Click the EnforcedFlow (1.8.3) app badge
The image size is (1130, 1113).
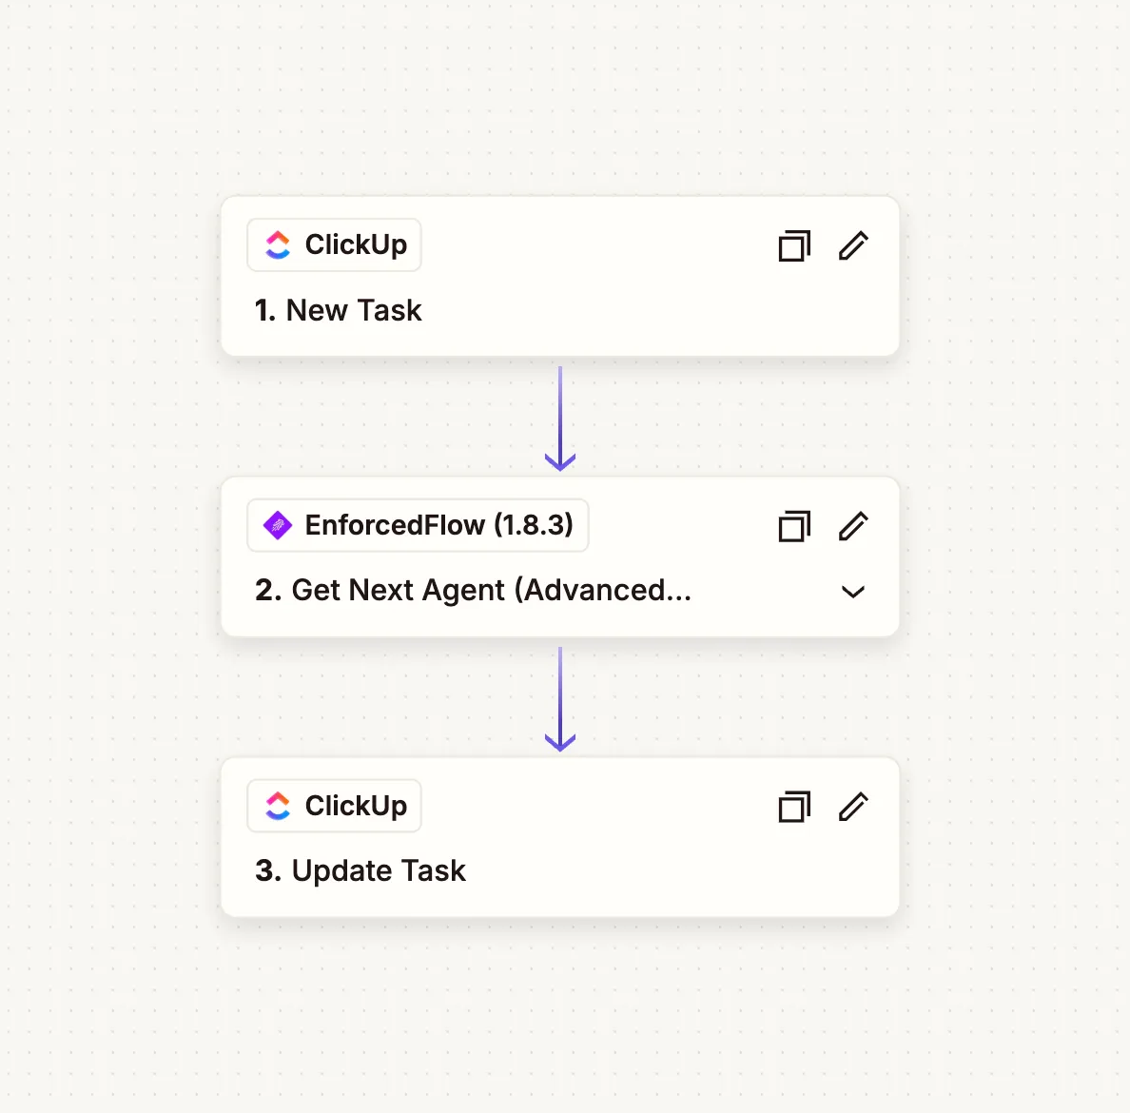click(x=417, y=525)
